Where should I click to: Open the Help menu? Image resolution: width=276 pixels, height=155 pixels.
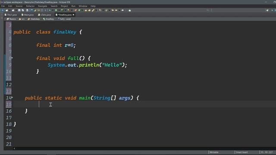(x=93, y=6)
